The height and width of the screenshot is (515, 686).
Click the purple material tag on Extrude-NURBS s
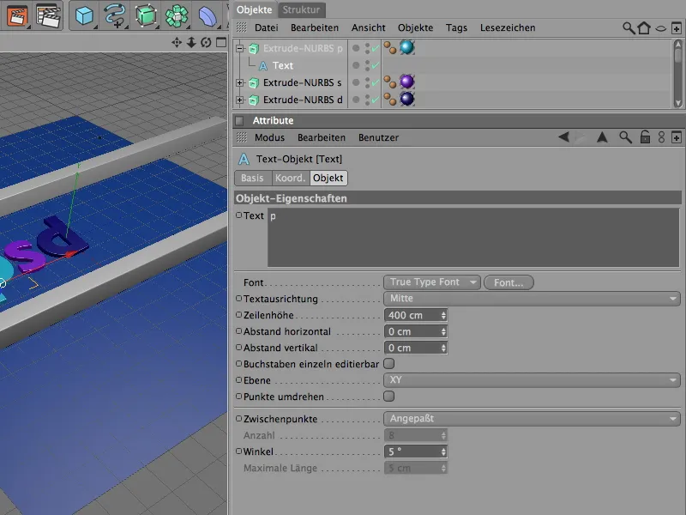(x=406, y=82)
